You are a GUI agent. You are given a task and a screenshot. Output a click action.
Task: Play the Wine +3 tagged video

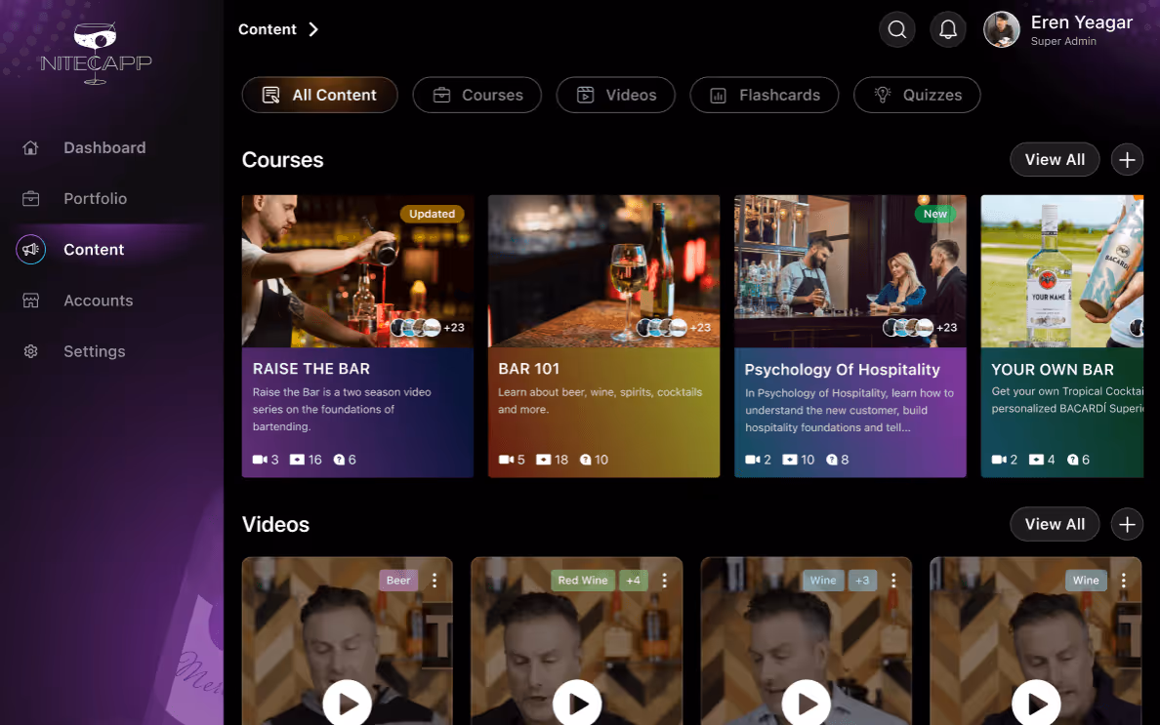pos(807,703)
